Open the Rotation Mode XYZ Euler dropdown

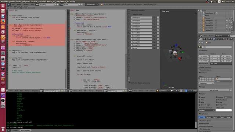[x=221, y=63]
